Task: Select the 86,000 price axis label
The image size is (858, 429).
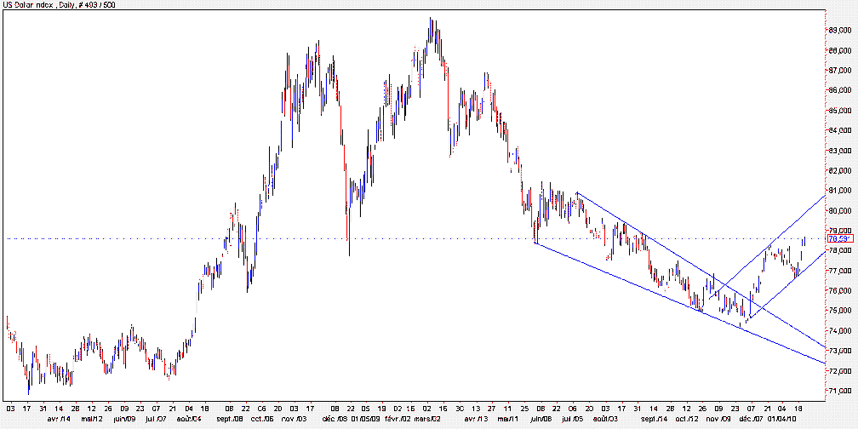Action: (841, 91)
